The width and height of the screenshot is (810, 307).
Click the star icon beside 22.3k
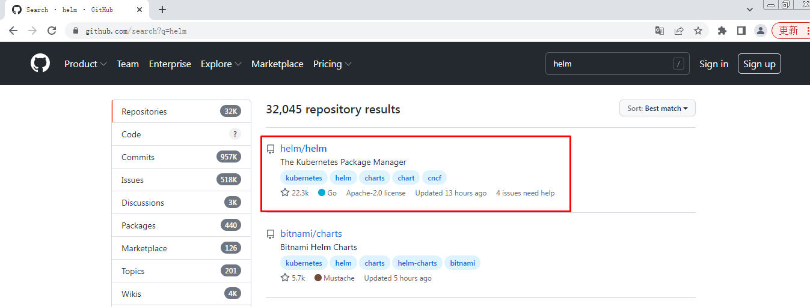pos(285,192)
